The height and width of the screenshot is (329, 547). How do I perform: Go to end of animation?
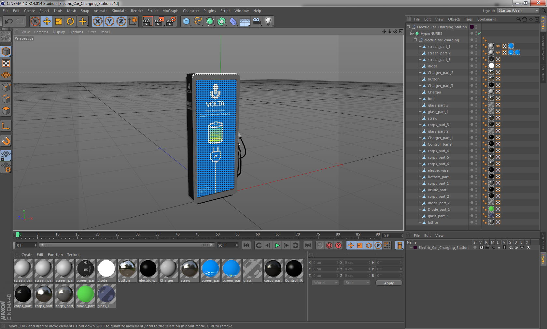coord(308,245)
